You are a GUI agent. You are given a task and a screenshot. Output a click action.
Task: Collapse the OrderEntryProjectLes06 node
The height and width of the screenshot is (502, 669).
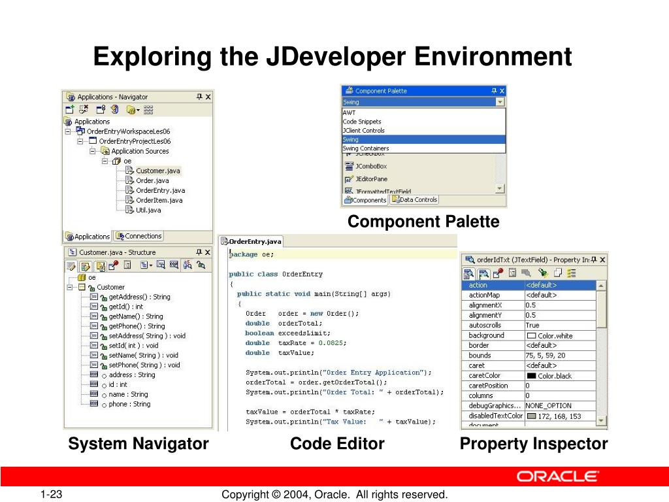[80, 141]
